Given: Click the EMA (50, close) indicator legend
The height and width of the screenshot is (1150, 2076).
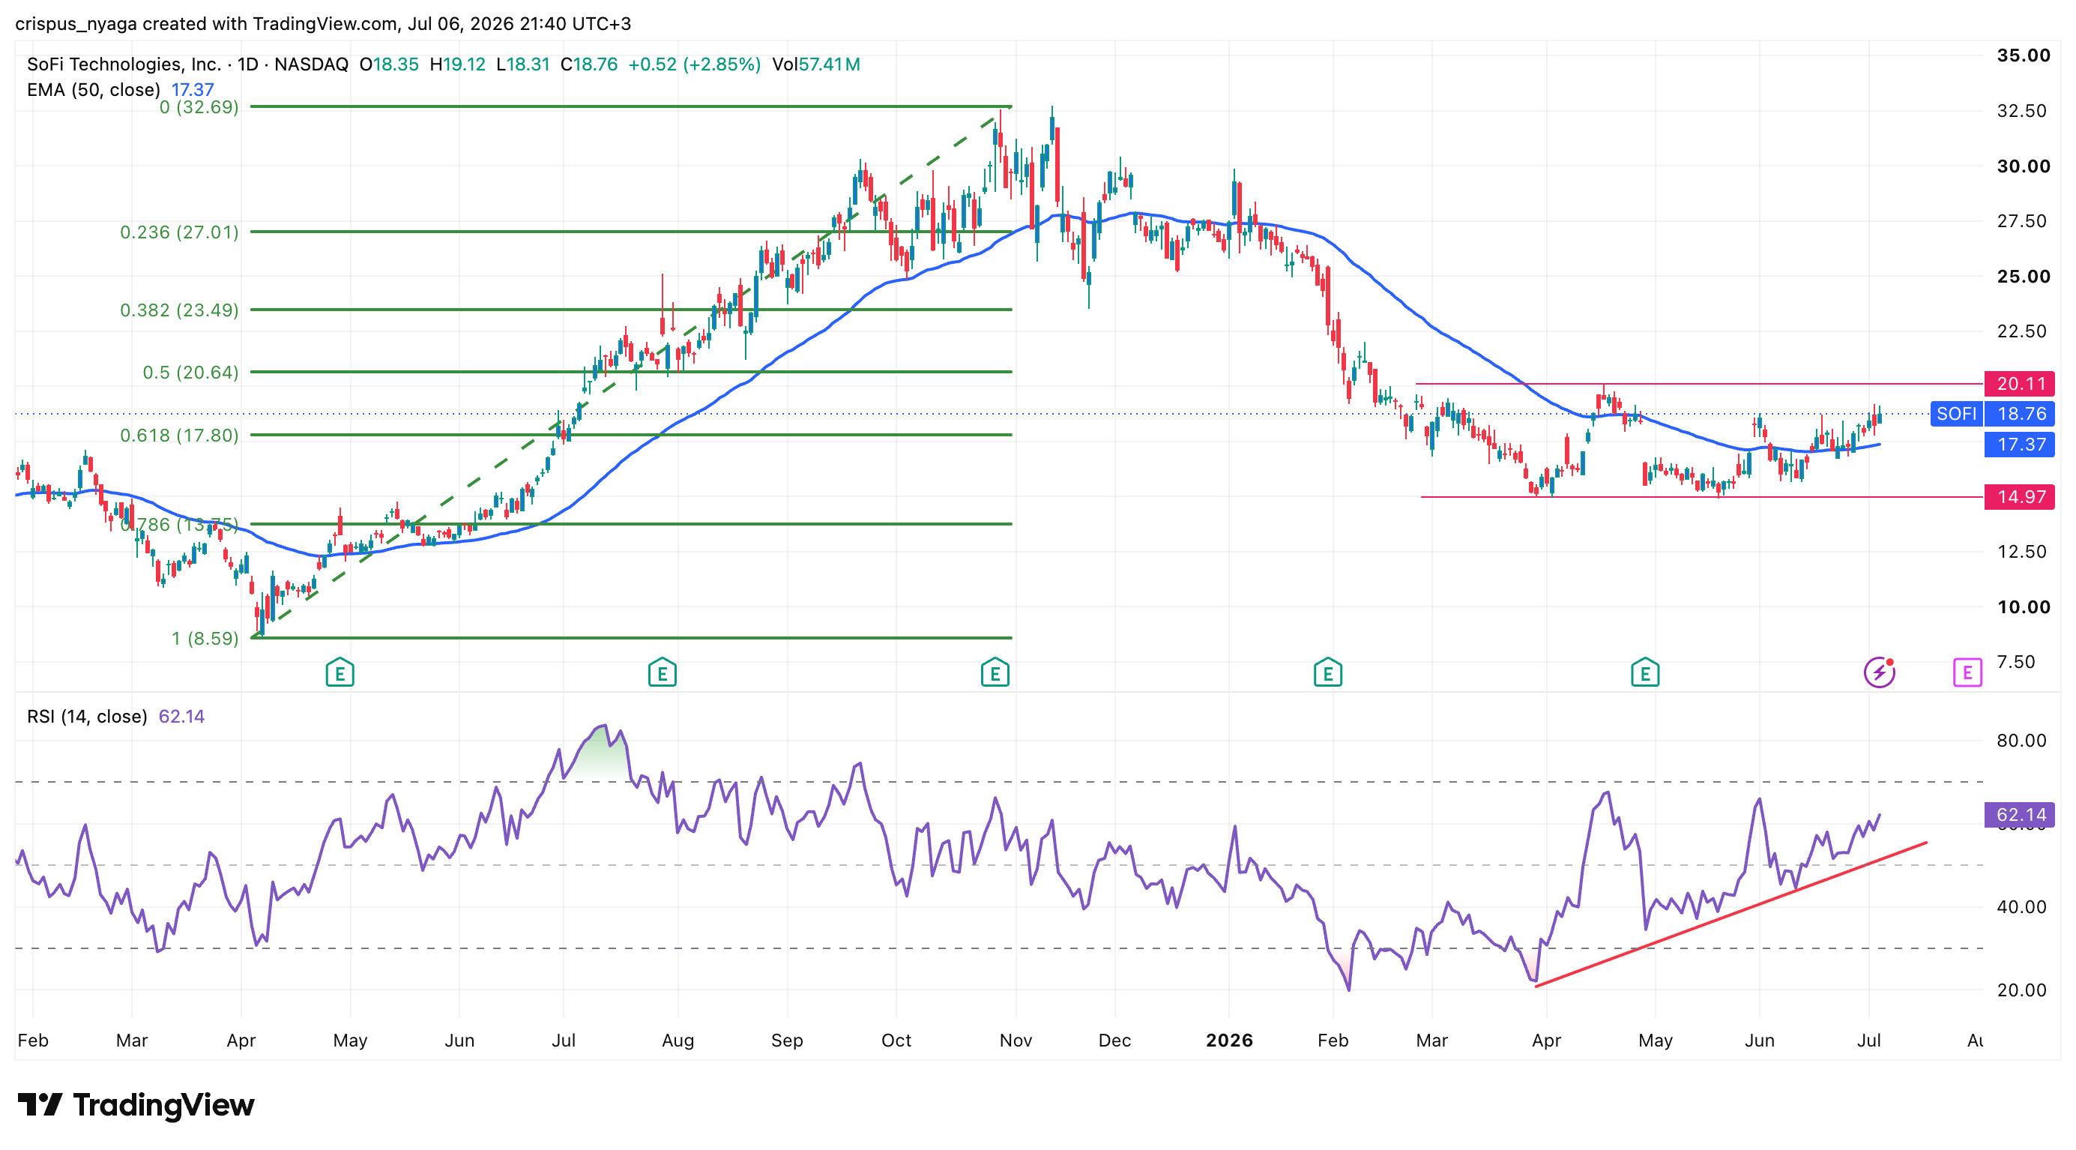Looking at the screenshot, I should point(120,89).
